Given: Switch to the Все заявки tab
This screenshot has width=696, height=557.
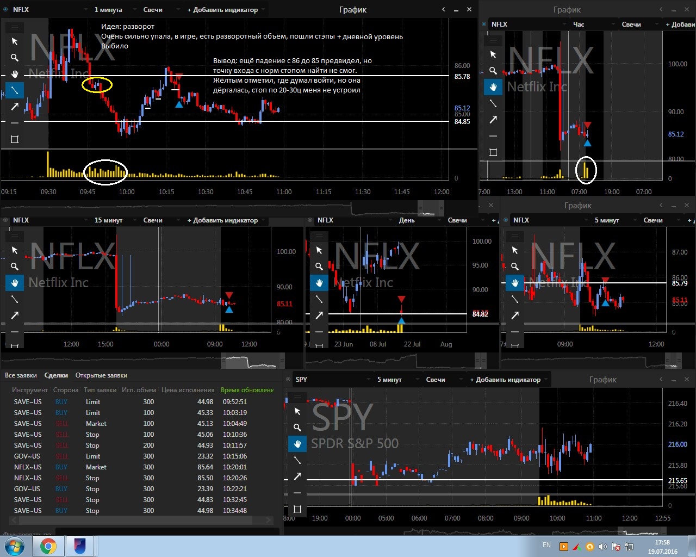Looking at the screenshot, I should point(21,375).
